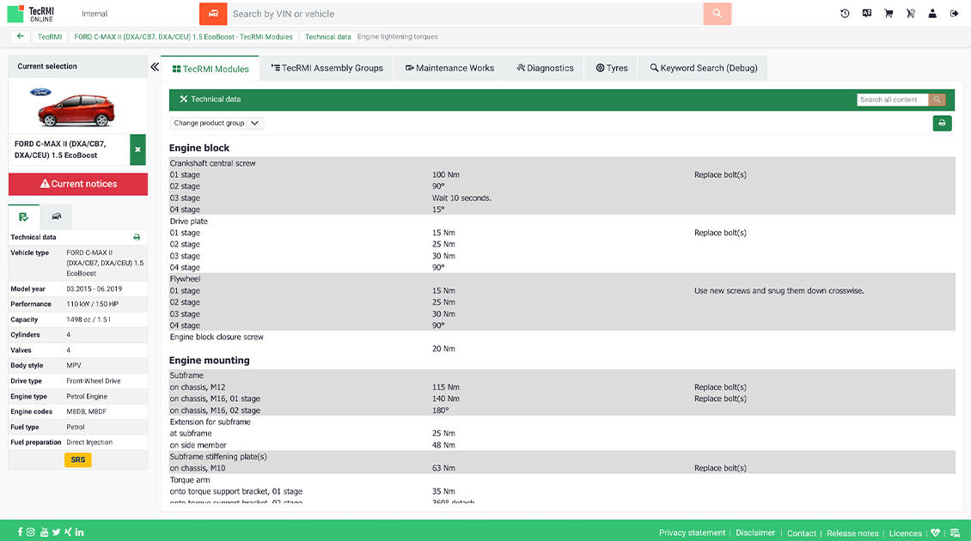971x541 pixels.
Task: Click the magnifier search button in header
Action: 718,14
